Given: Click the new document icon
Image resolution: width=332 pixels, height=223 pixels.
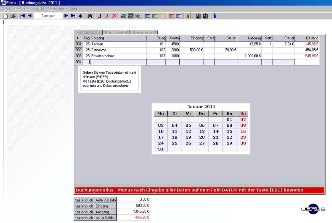Looking at the screenshot, I should coord(6,16).
